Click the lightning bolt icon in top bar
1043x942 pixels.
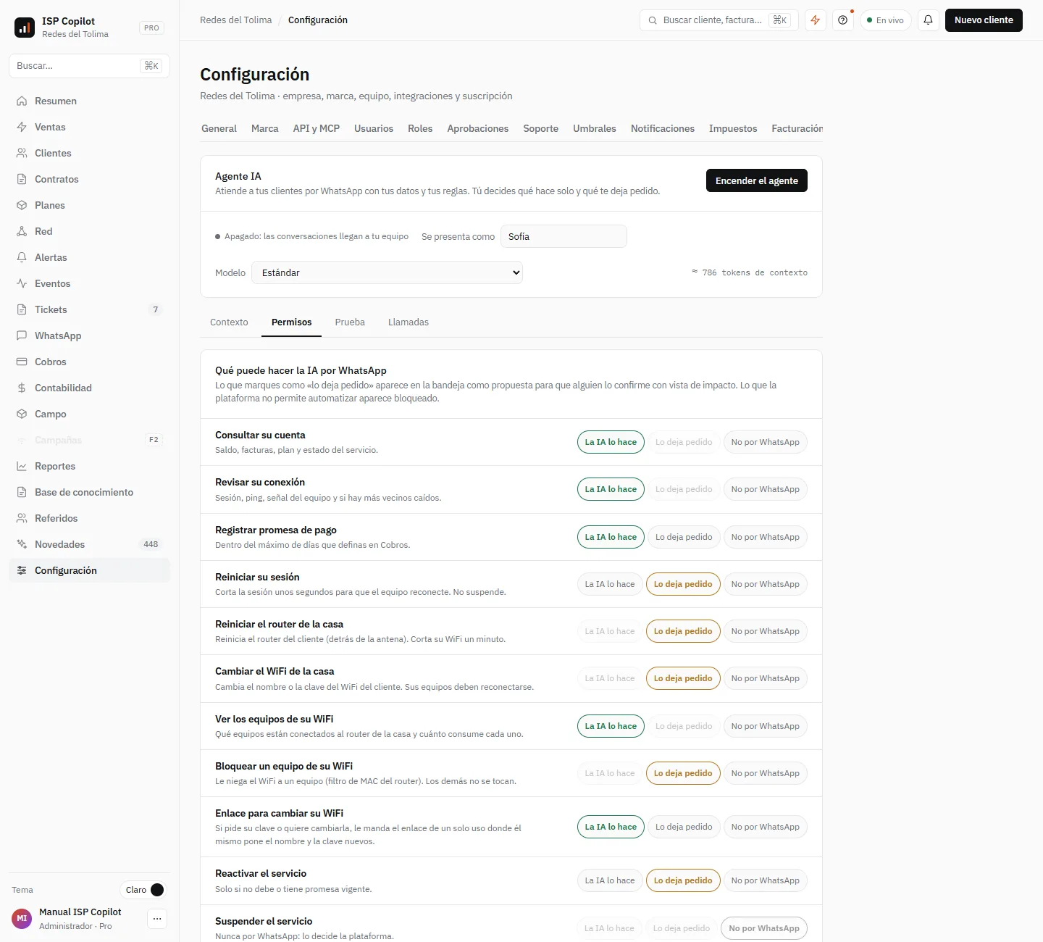click(x=816, y=20)
